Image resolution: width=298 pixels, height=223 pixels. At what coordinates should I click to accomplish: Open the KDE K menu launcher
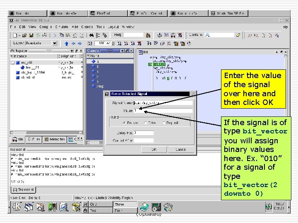click(x=17, y=206)
